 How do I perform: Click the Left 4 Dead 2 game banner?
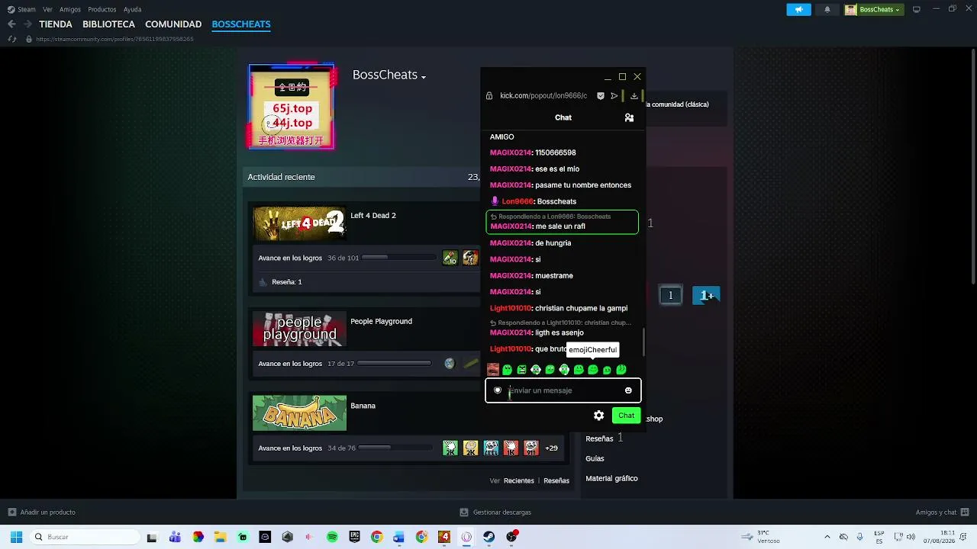tap(299, 224)
